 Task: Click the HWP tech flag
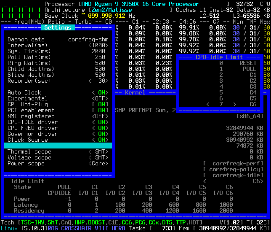[x=80, y=222]
